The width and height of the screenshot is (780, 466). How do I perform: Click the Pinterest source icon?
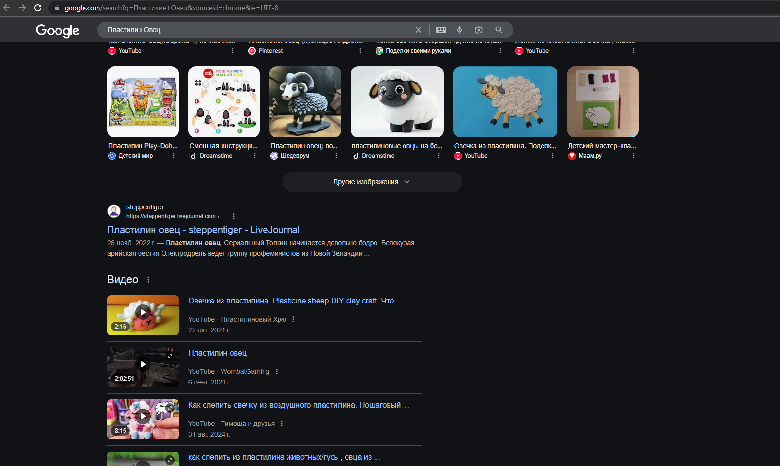pos(252,51)
